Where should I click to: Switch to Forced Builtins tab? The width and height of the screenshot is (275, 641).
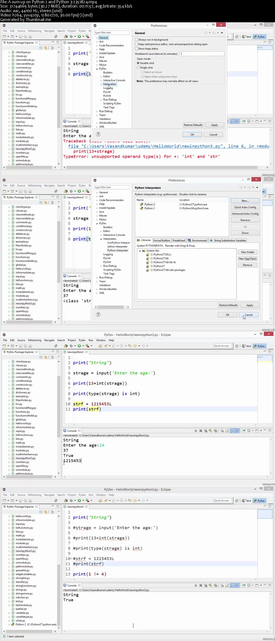click(x=162, y=240)
